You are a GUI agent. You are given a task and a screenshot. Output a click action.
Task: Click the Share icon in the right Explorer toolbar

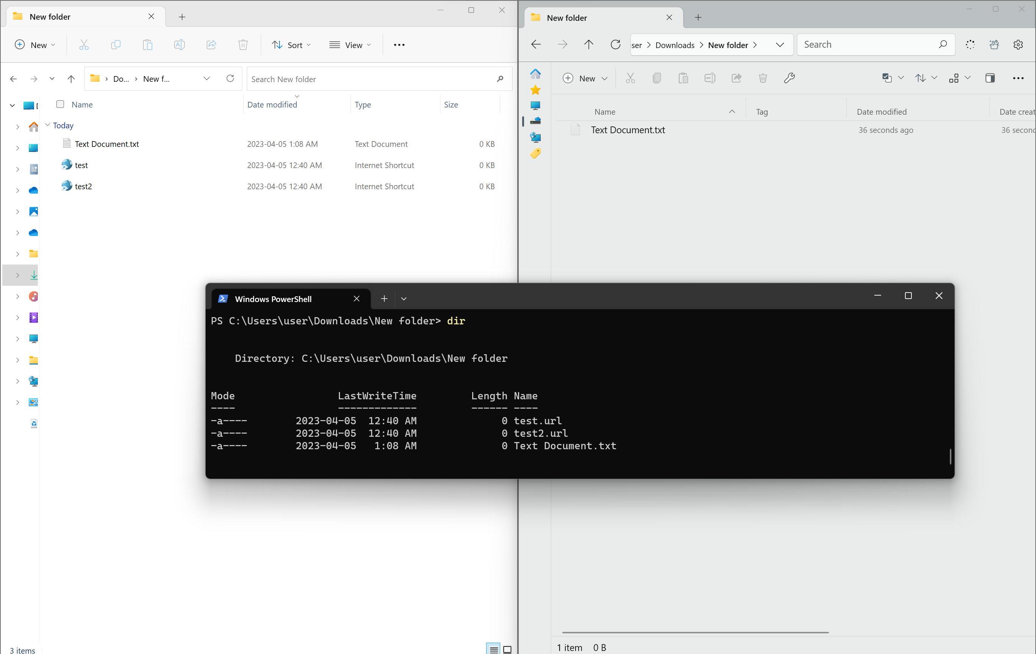point(736,78)
